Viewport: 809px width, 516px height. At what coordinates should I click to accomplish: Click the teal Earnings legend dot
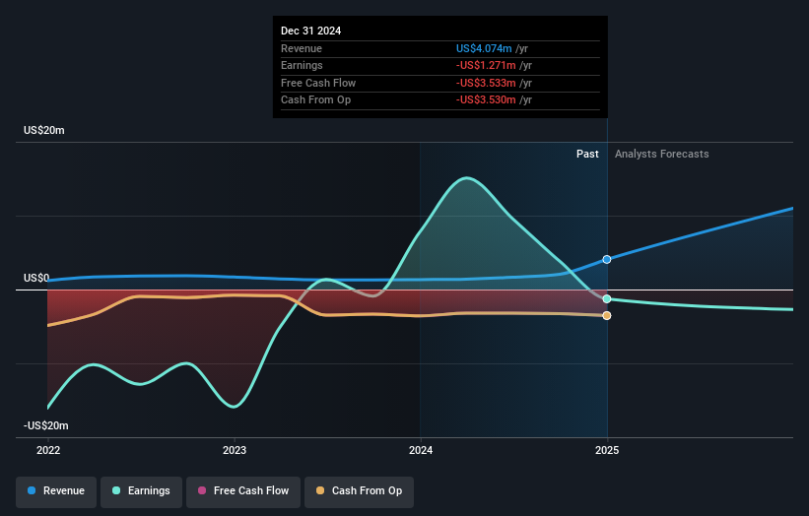tap(116, 490)
